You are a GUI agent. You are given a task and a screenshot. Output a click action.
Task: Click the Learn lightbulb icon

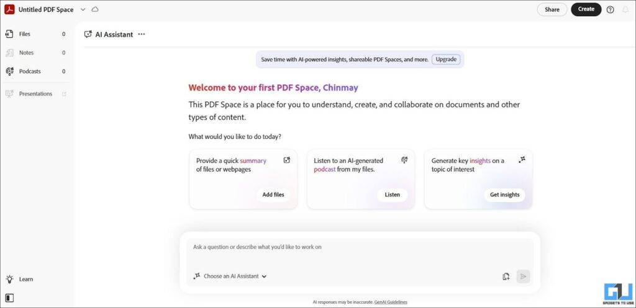click(x=9, y=279)
